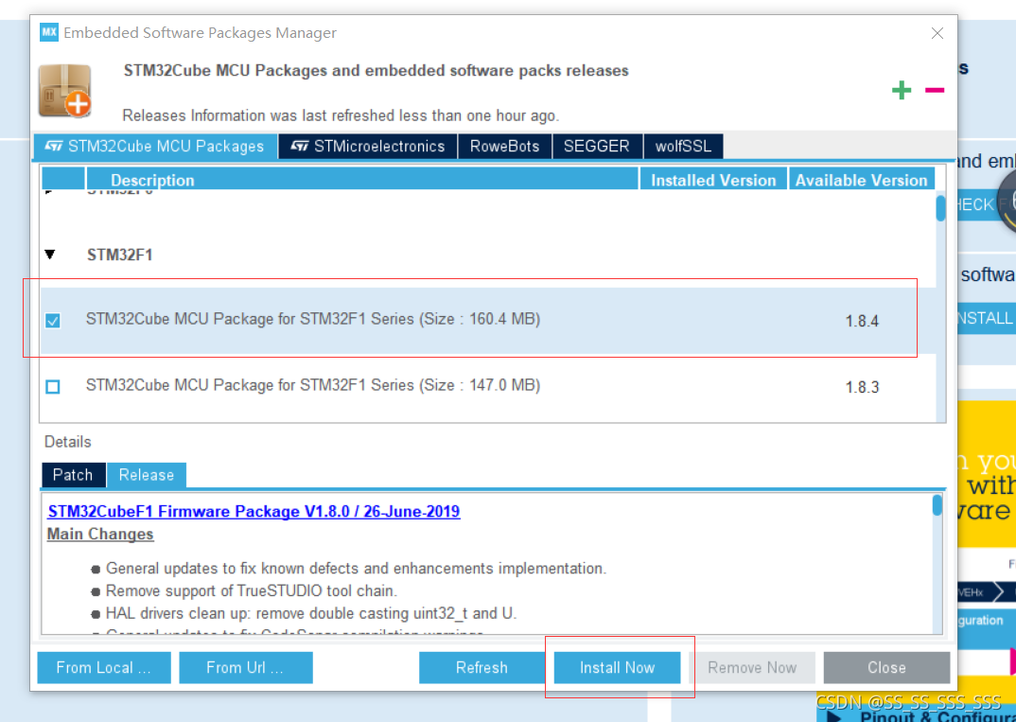The height and width of the screenshot is (722, 1016).
Task: Click the Description column header
Action: [x=362, y=180]
